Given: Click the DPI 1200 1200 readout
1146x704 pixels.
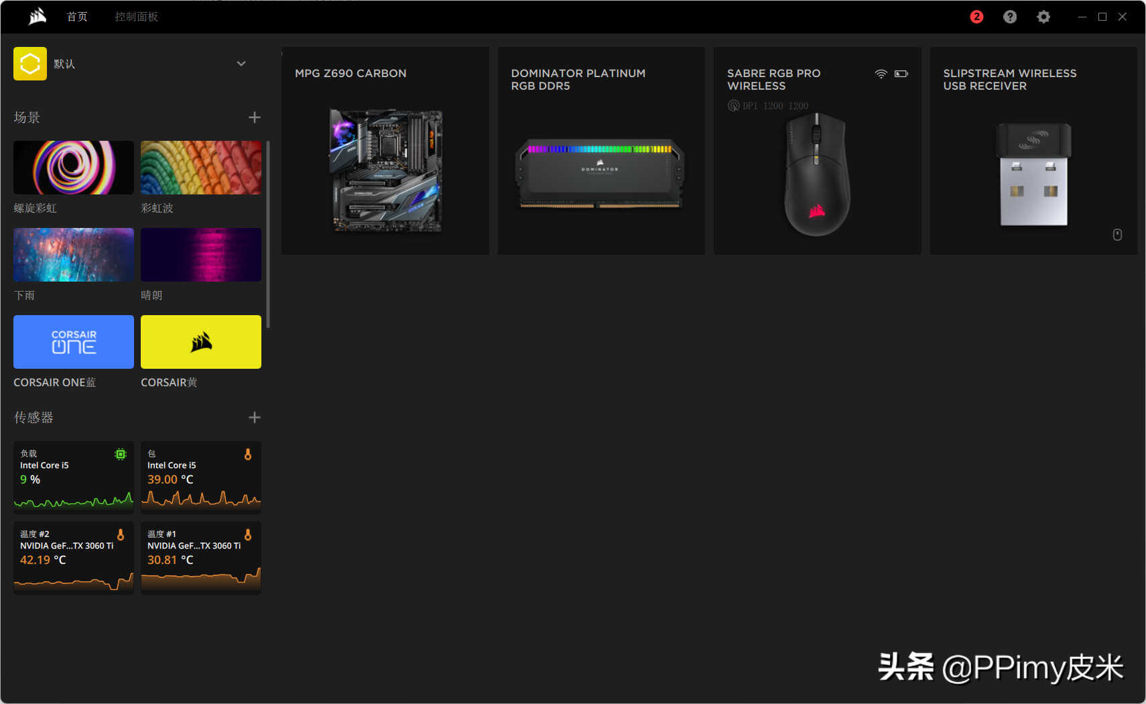Looking at the screenshot, I should (x=775, y=106).
